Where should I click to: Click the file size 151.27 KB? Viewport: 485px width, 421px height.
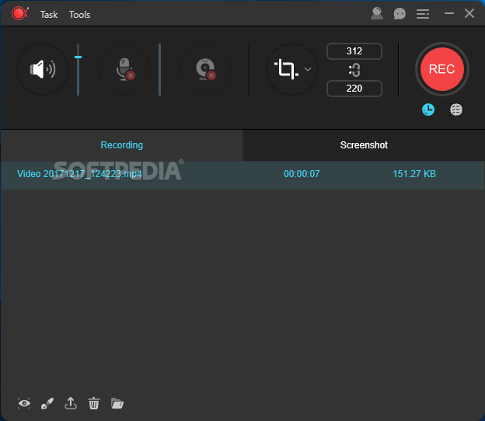pyautogui.click(x=414, y=174)
